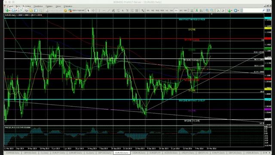Viewport: 275px width, 155px height.
Task: Switch chart to the M30 timeframe
Action: (162, 10)
